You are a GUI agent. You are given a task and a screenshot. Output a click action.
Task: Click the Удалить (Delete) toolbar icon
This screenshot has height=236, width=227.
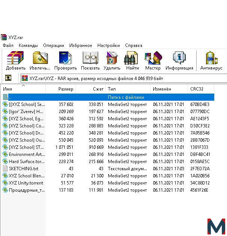pos(112,58)
